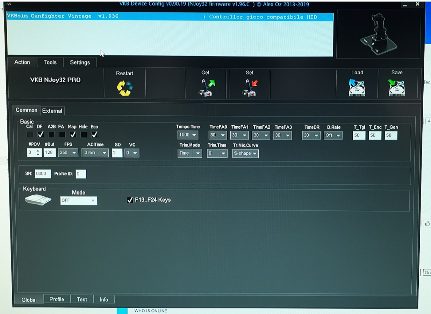The height and width of the screenshot is (314, 431).
Task: Minimize the VKB Device Config window
Action: coord(405,5)
